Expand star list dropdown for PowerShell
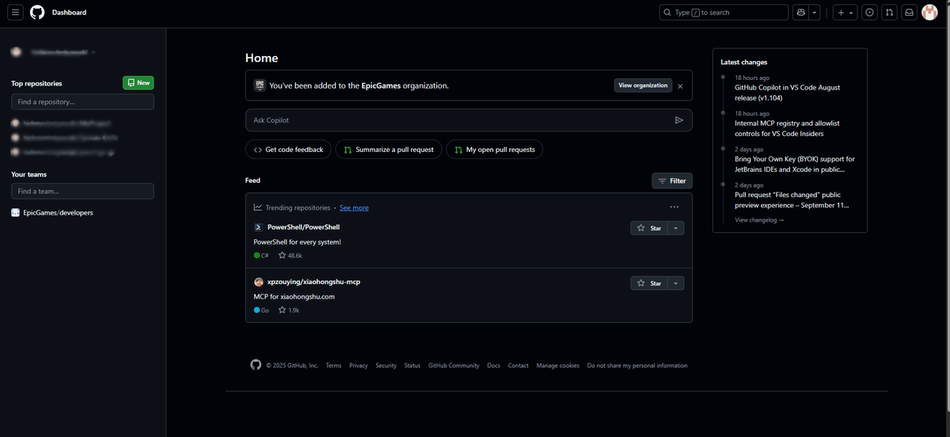Image resolution: width=950 pixels, height=437 pixels. (676, 228)
